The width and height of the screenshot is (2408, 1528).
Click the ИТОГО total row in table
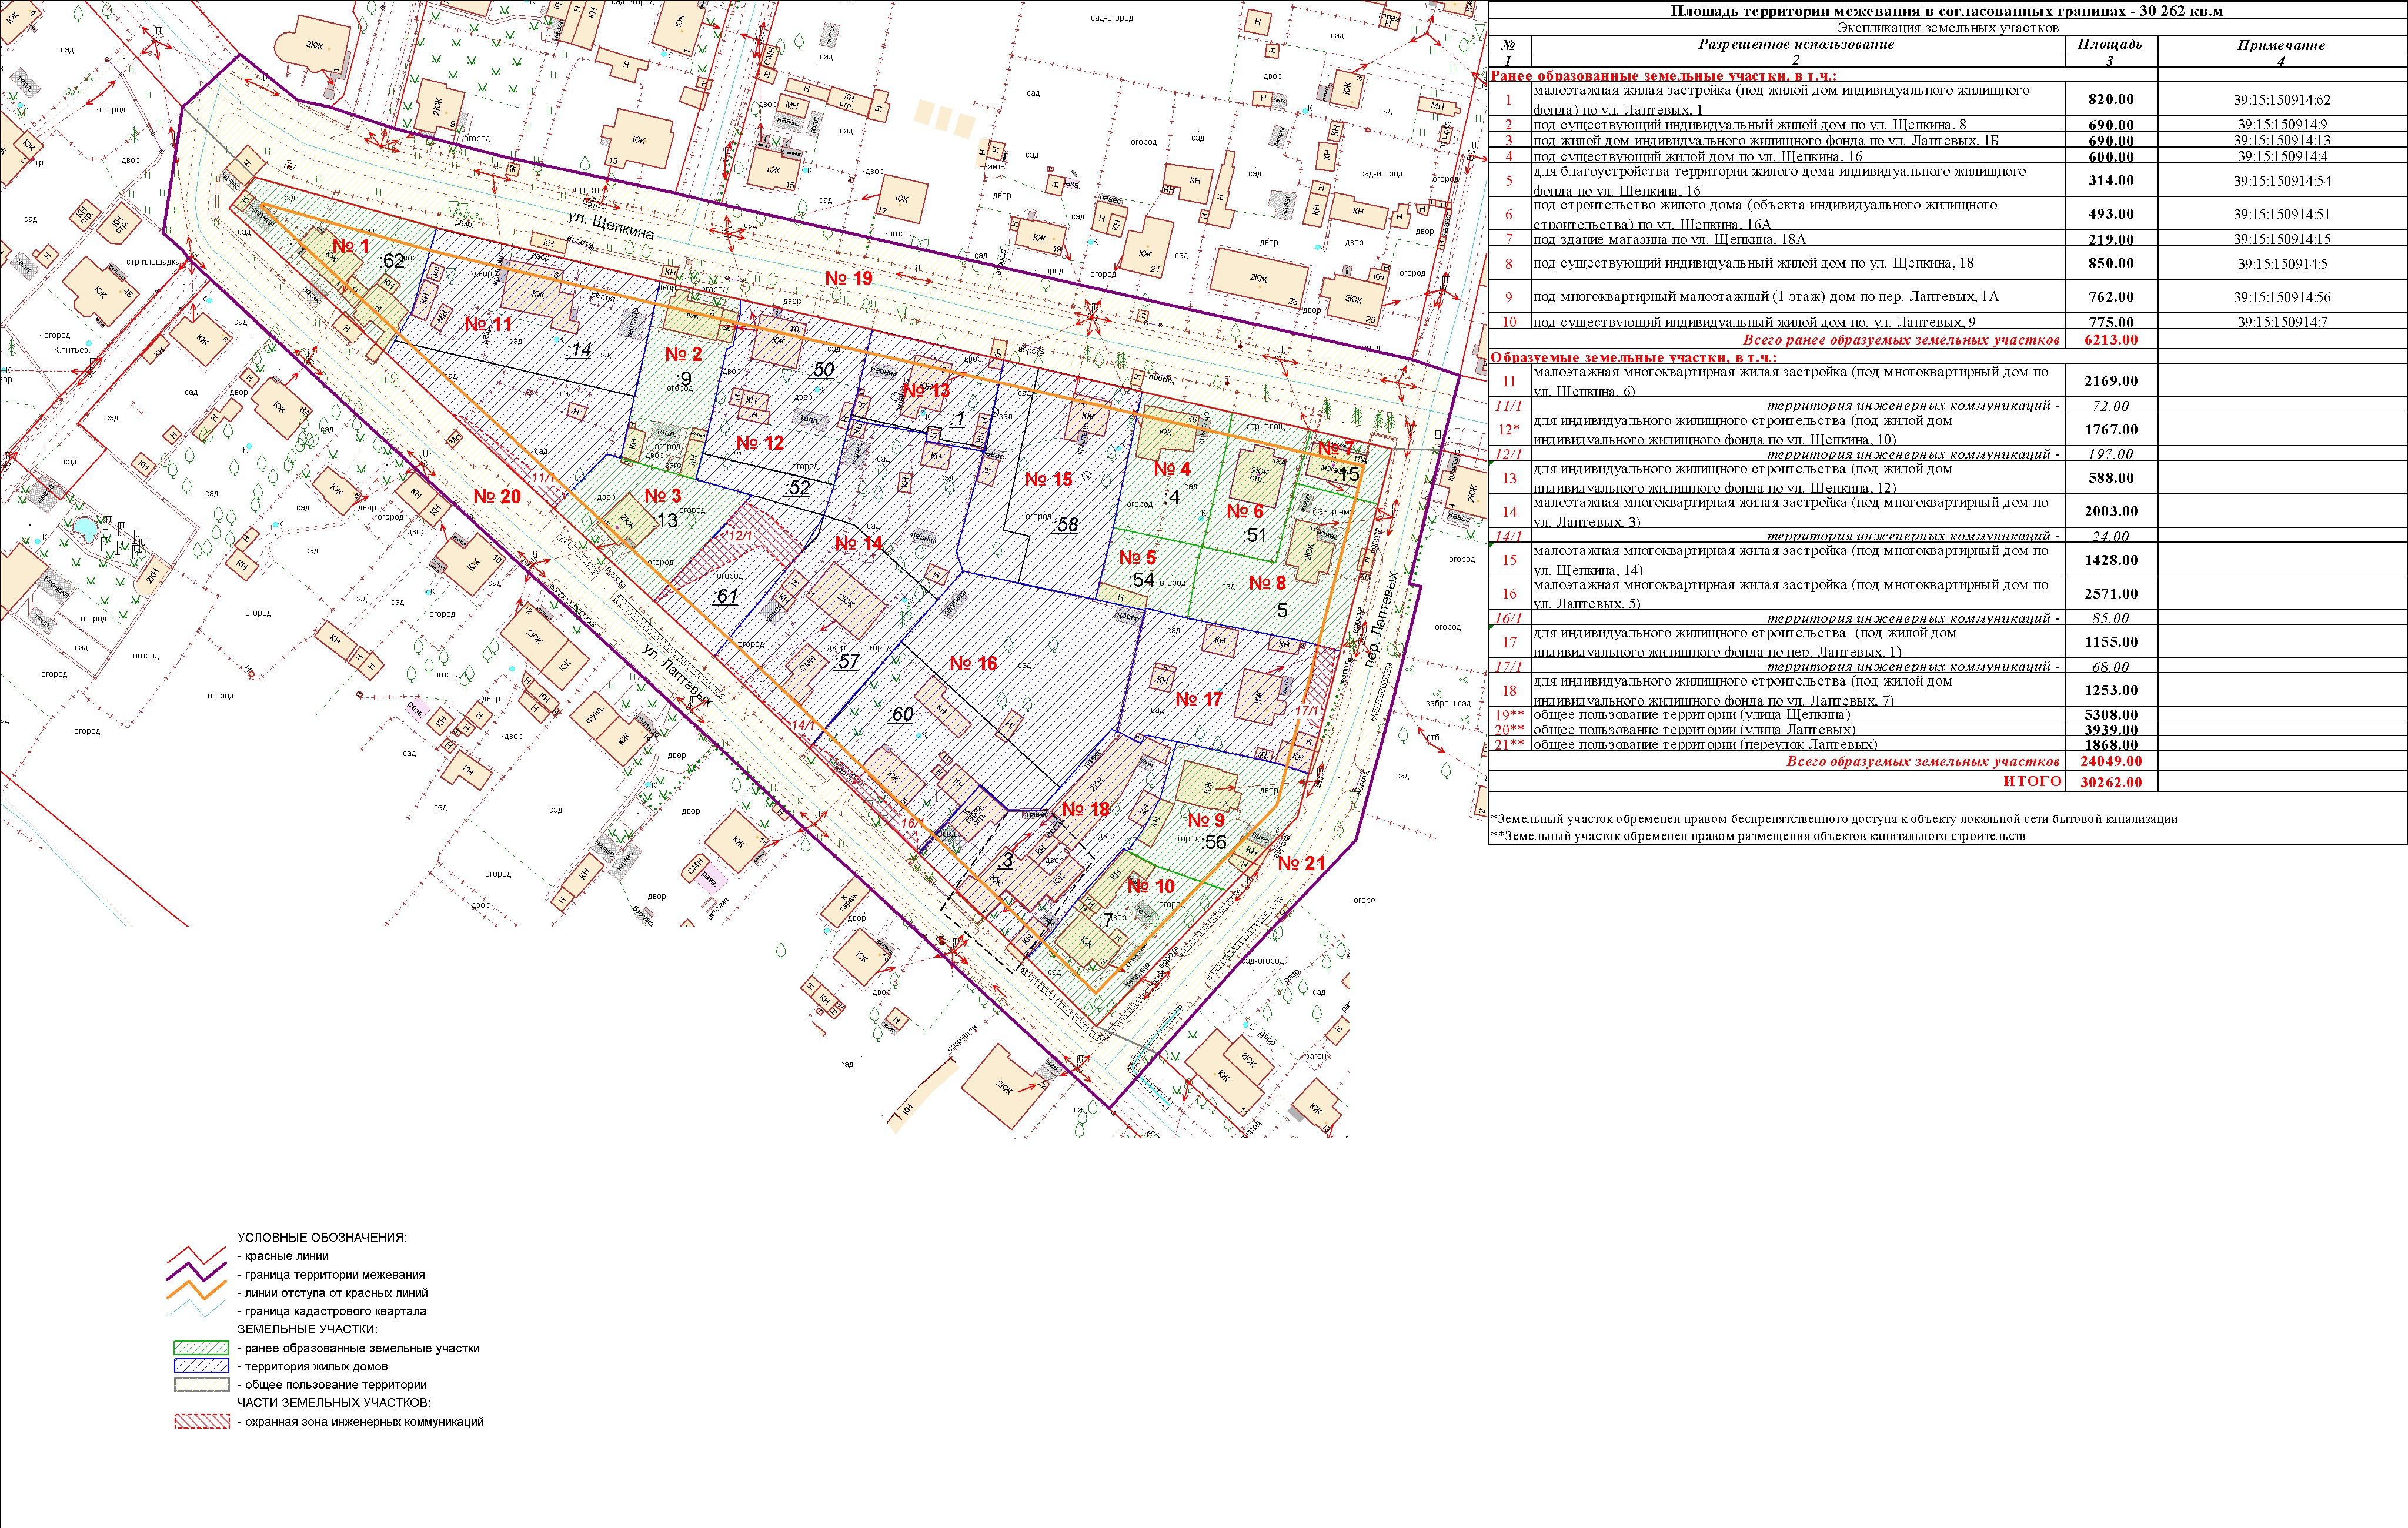point(2032,782)
